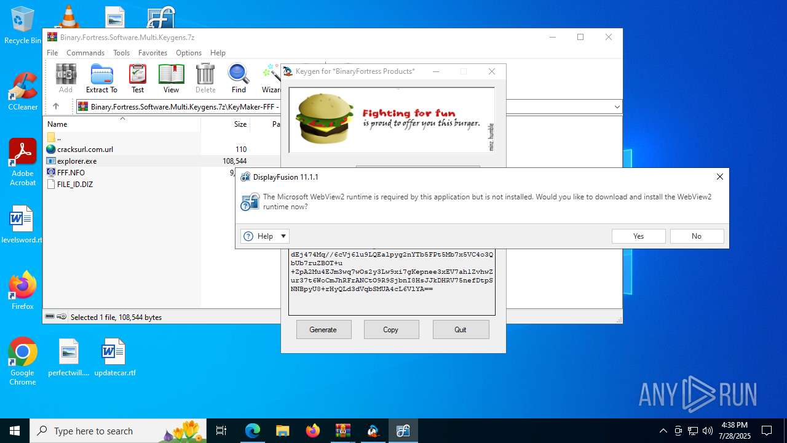Switch to DisplayFusion taskbar icon
The width and height of the screenshot is (787, 443).
[403, 431]
